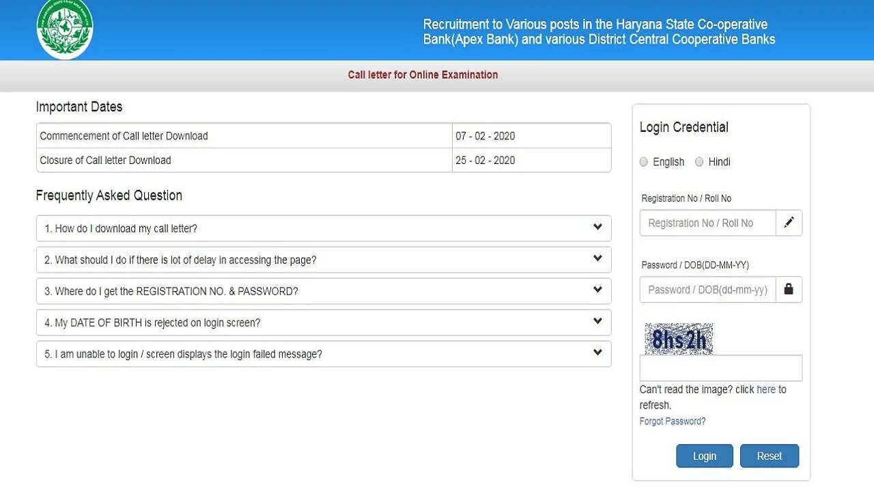Click the 'Registration No / Roll No' label
Screen dimensions: 874x492
(686, 198)
